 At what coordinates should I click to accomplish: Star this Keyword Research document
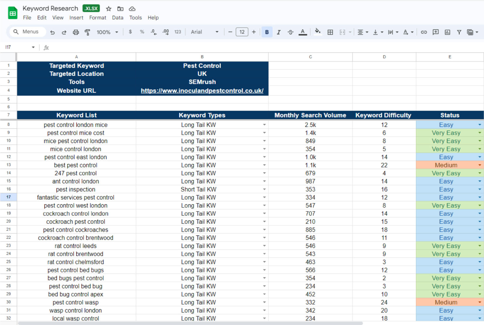tap(109, 9)
